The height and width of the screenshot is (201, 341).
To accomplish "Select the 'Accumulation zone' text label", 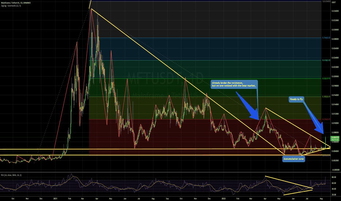I will click(293, 159).
